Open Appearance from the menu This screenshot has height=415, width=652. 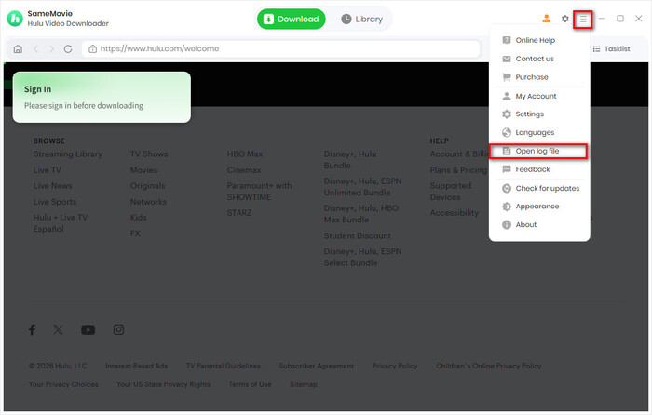click(x=539, y=207)
